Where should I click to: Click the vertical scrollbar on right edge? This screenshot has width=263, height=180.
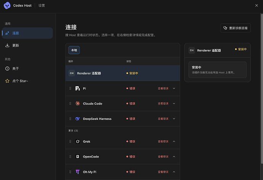coord(262,89)
